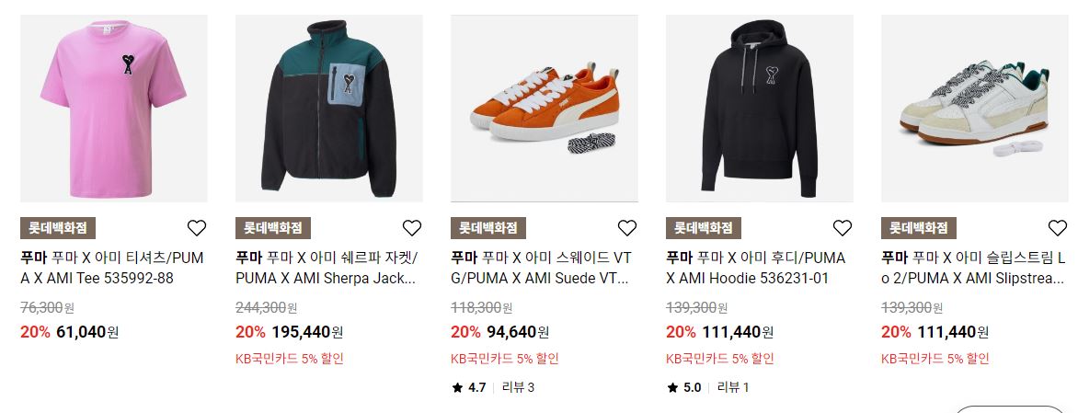Open the white Slipstream sneakers photo

pyautogui.click(x=974, y=109)
